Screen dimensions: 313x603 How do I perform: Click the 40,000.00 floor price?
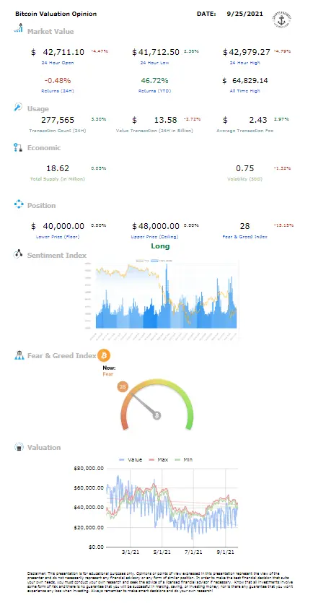click(62, 226)
